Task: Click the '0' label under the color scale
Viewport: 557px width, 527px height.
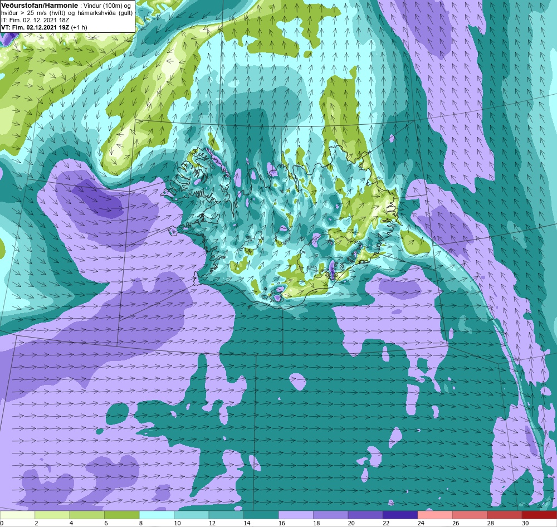Action: tap(2, 523)
